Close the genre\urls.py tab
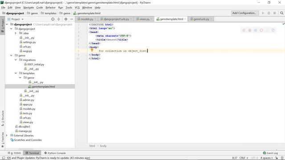285x160 pixels. coord(211,19)
